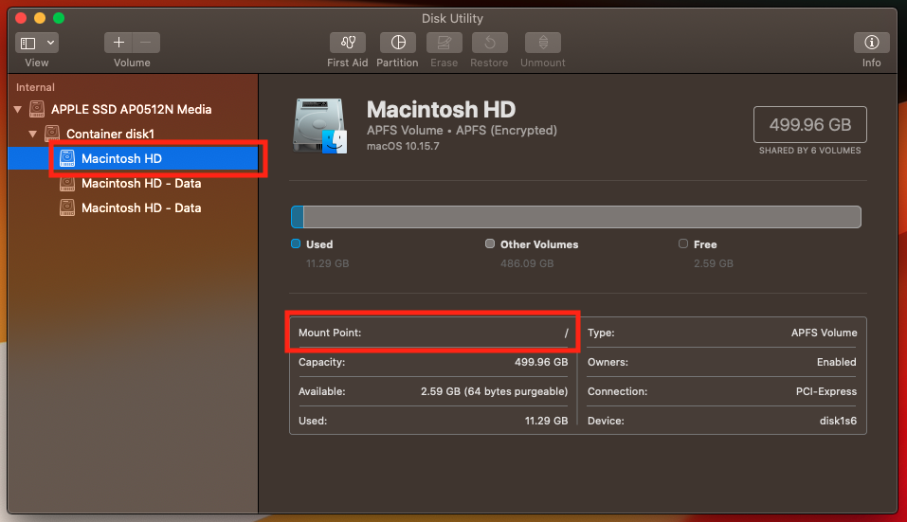The height and width of the screenshot is (522, 907).
Task: Click the Container disk1 drive icon
Action: (x=52, y=134)
